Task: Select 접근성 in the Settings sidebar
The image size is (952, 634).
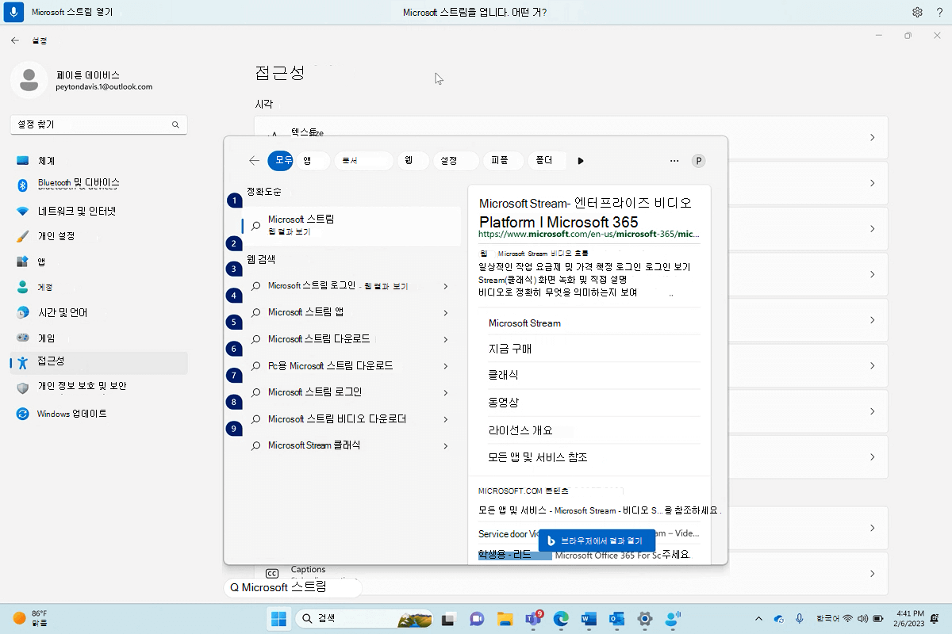Action: pos(98,362)
